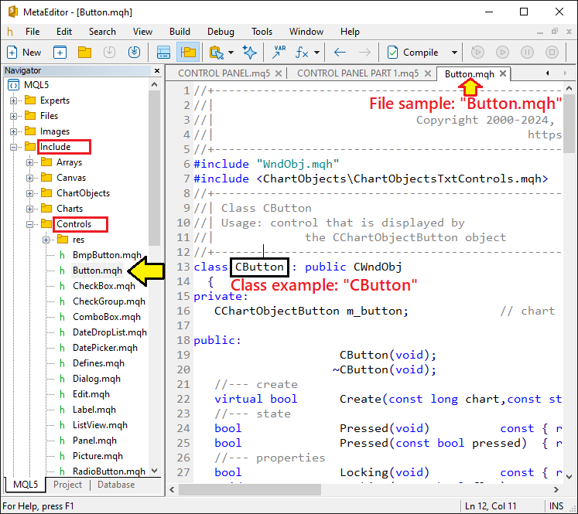Select ComboBox.mqh file
Screen dimensions: 578x514
coord(107,317)
